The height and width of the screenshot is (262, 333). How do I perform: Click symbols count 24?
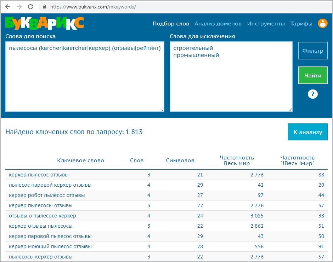(200, 216)
